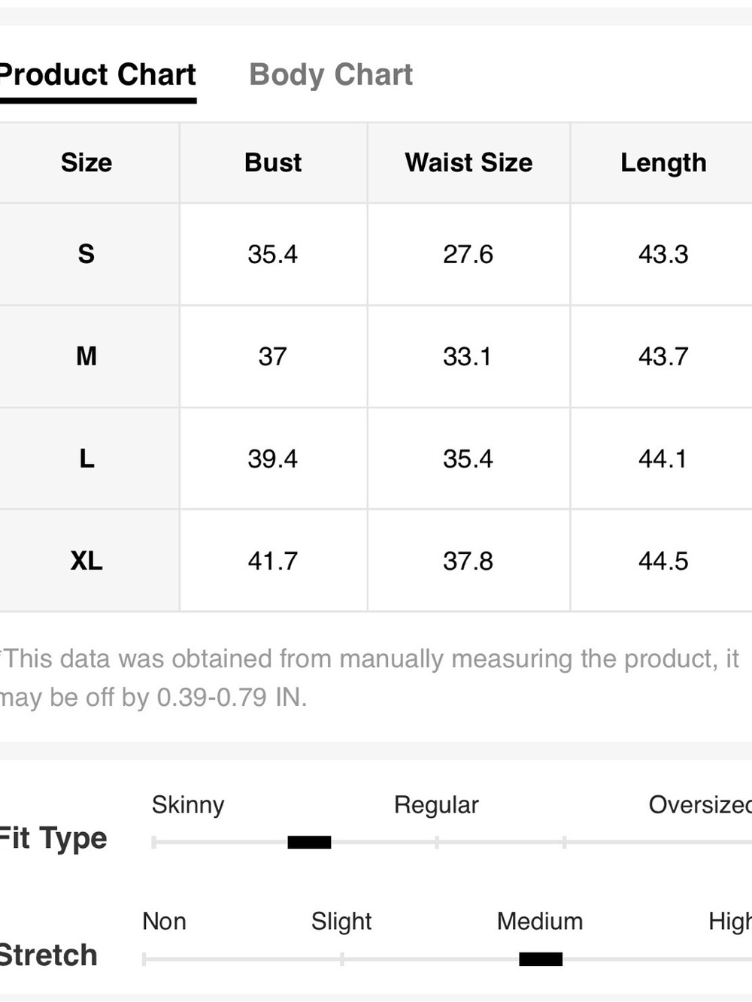Click the Size column header
The height and width of the screenshot is (1002, 752).
pyautogui.click(x=86, y=162)
